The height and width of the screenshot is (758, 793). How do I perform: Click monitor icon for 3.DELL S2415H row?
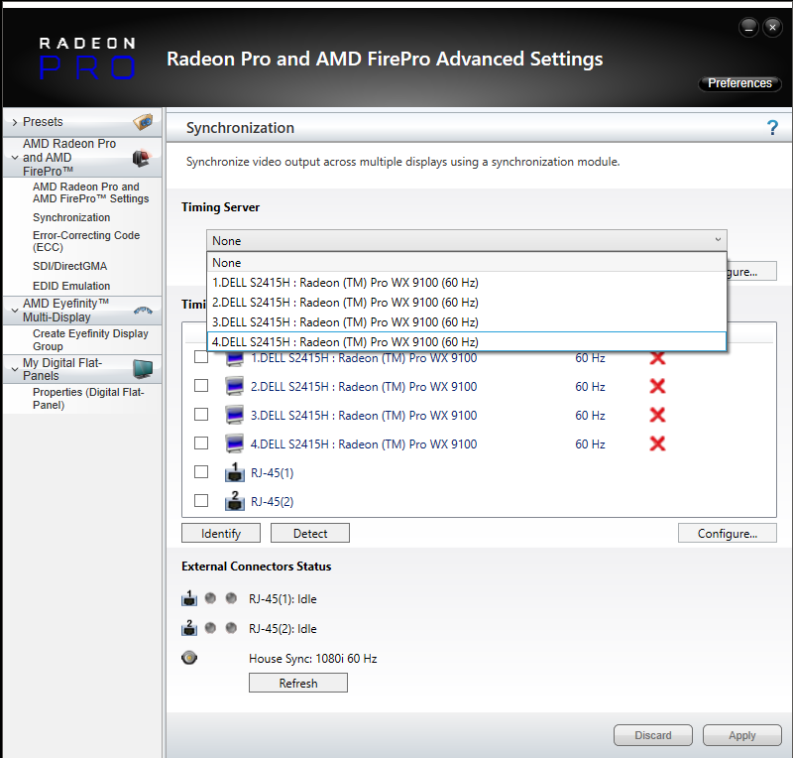[234, 415]
